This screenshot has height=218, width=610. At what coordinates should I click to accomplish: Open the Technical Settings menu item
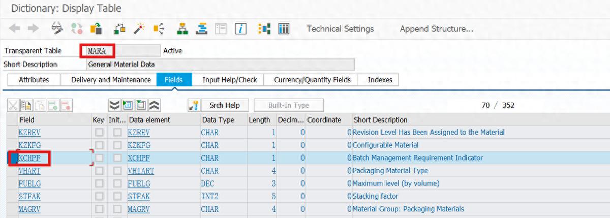click(340, 29)
